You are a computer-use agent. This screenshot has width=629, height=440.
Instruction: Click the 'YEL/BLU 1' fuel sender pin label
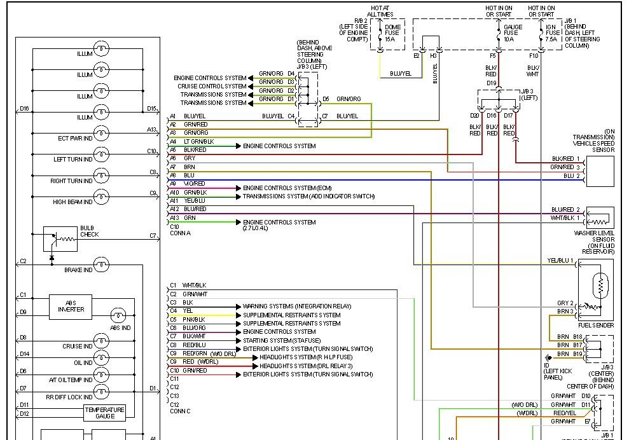560,261
